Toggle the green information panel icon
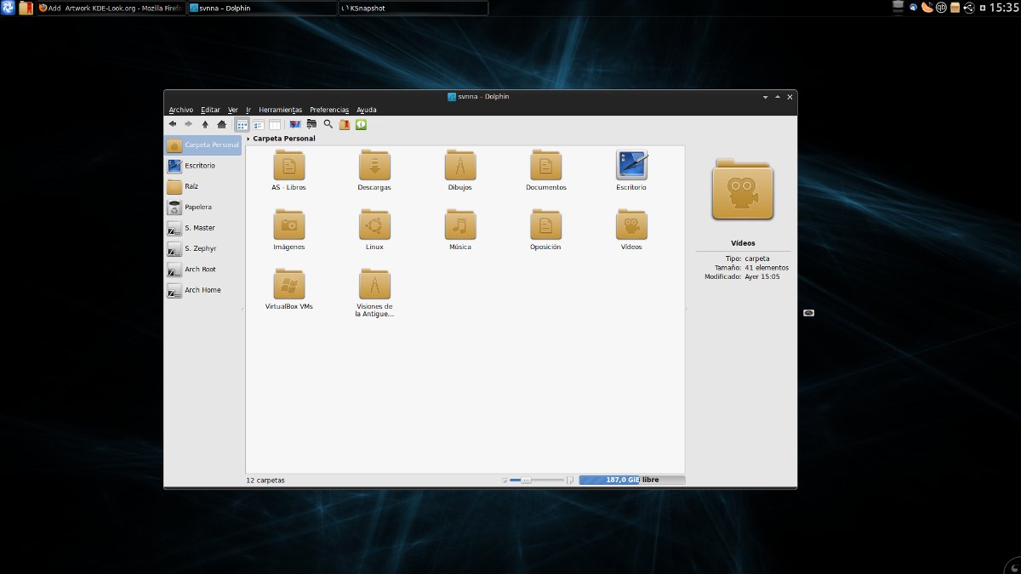Viewport: 1021px width, 574px height. pyautogui.click(x=361, y=124)
